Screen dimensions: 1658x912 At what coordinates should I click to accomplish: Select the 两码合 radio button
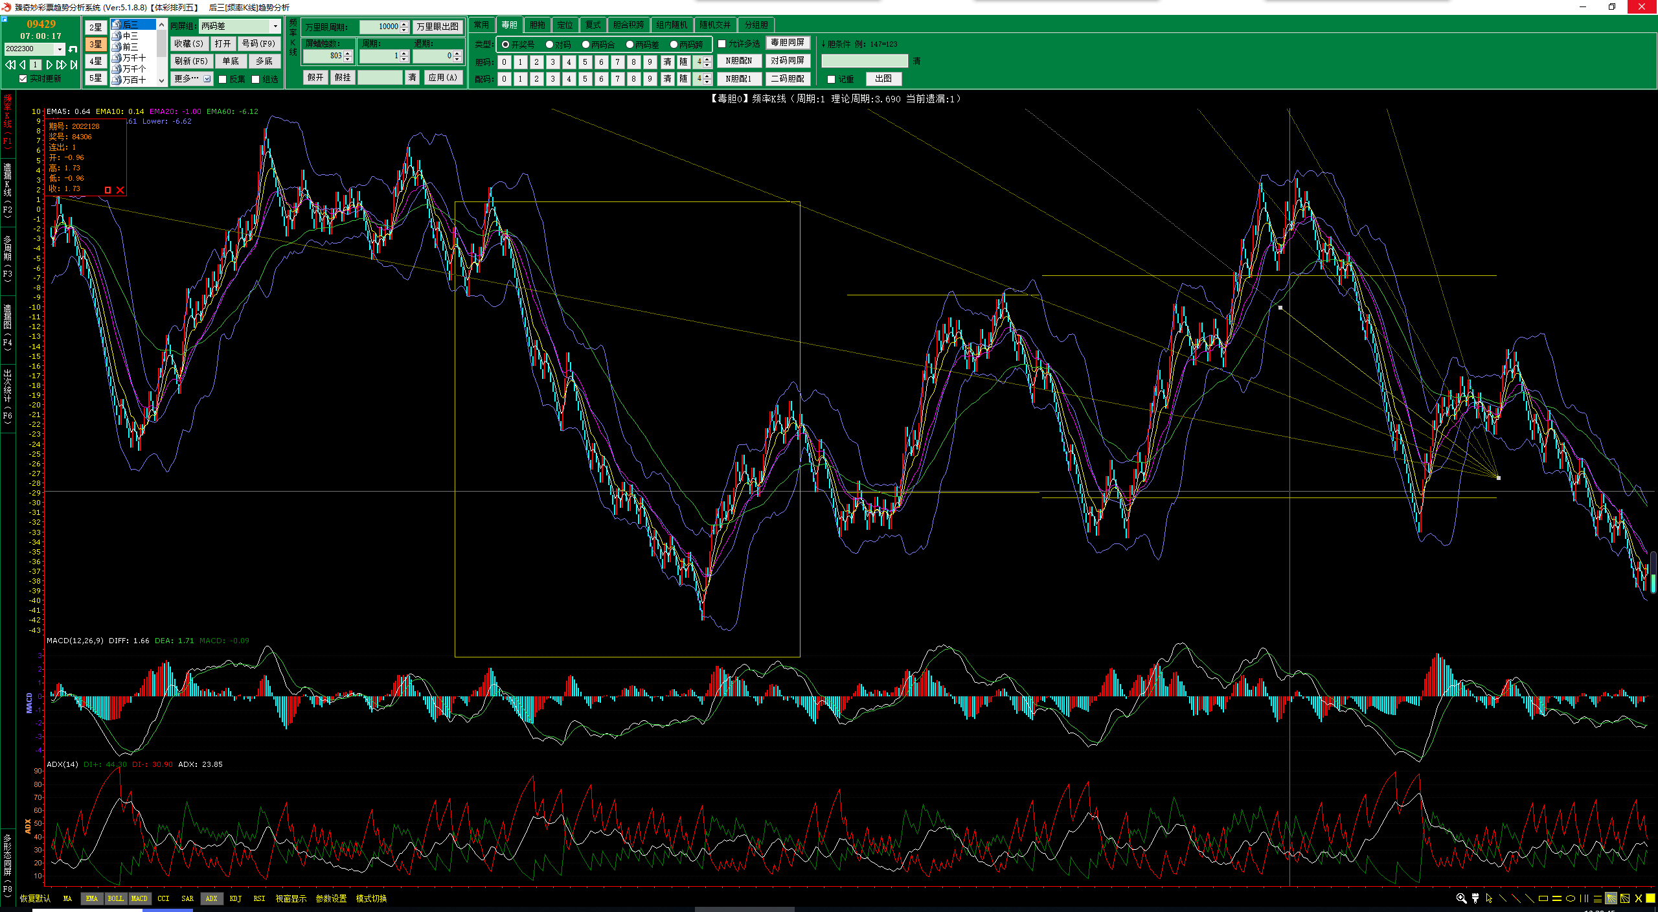585,45
